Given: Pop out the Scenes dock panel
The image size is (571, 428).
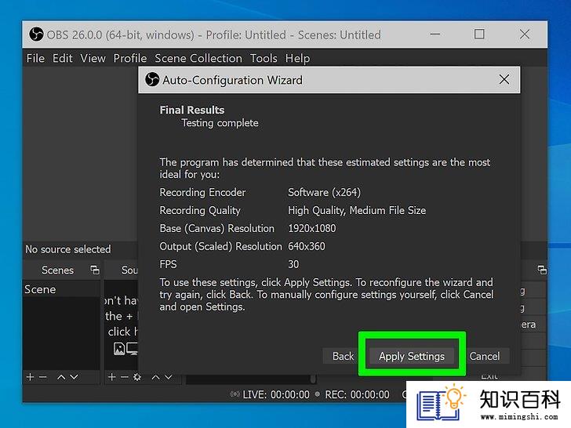Looking at the screenshot, I should (x=95, y=270).
